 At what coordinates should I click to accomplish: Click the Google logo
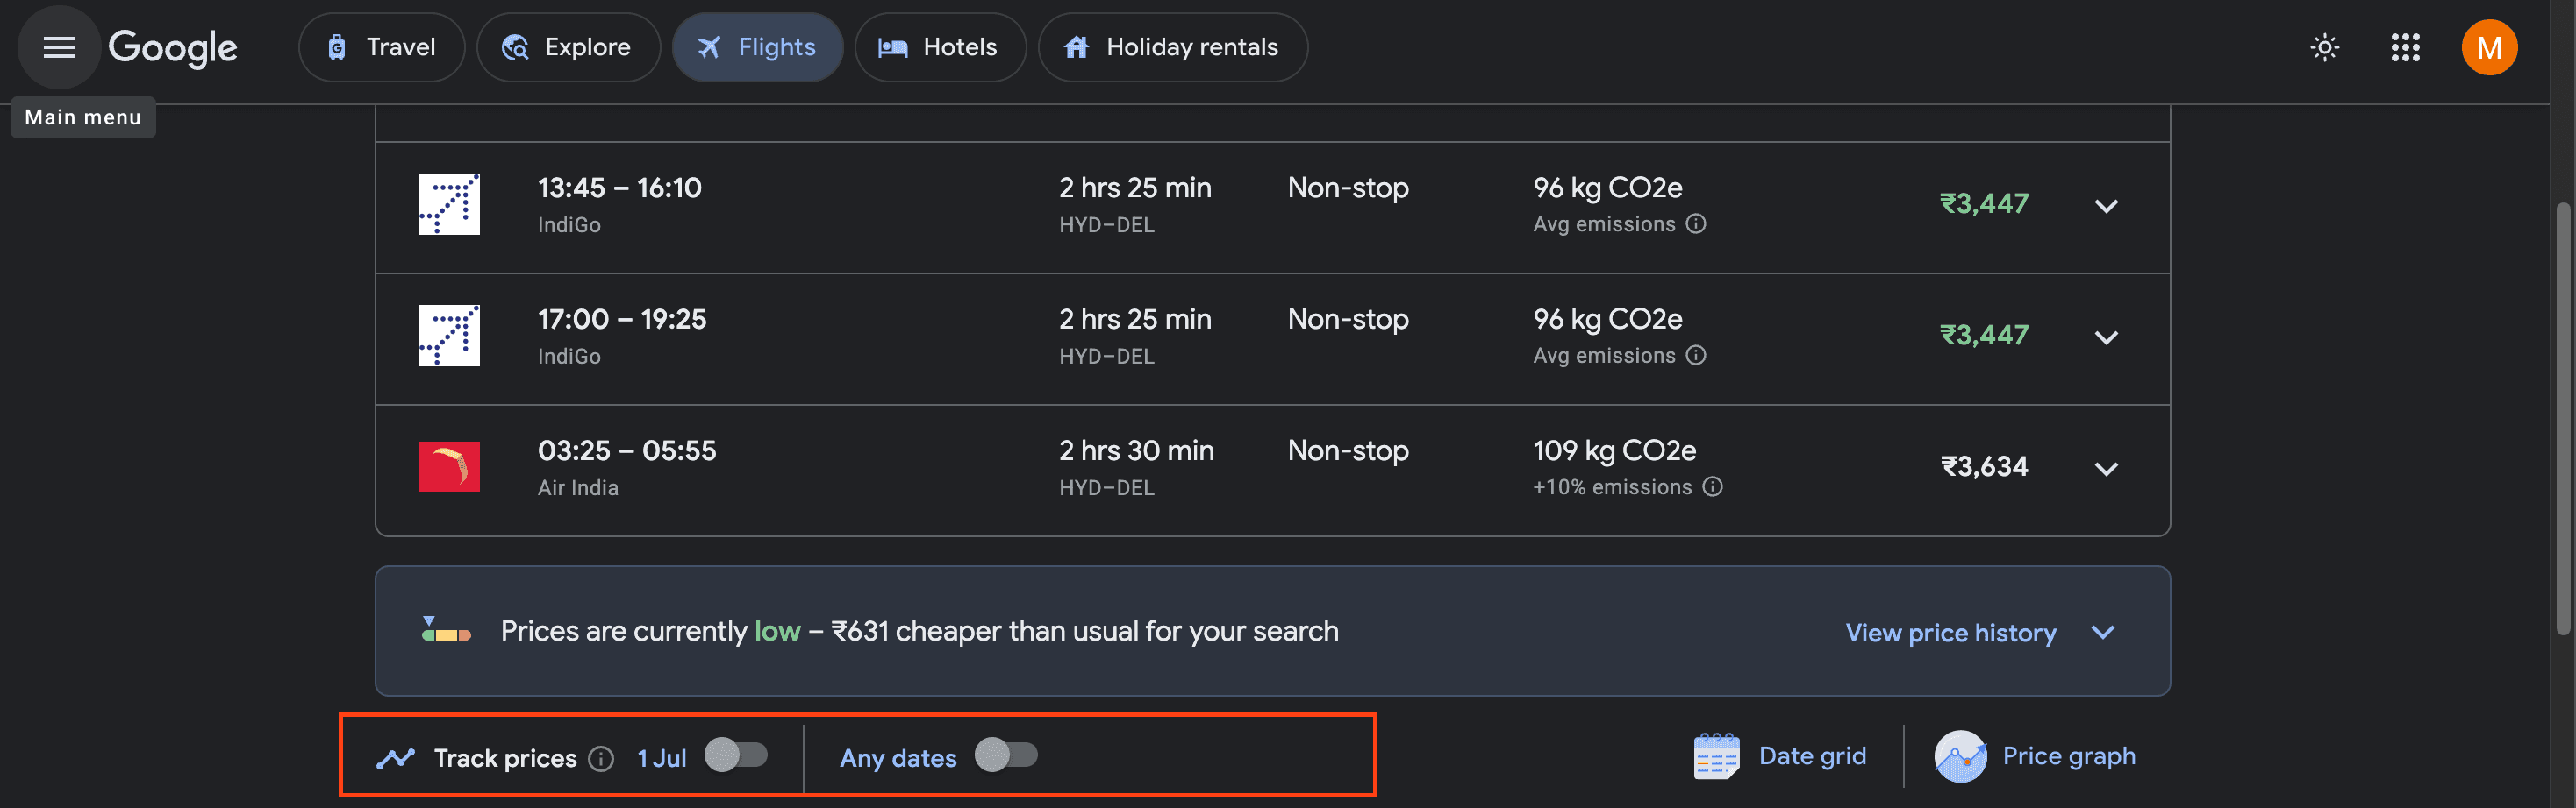(172, 47)
